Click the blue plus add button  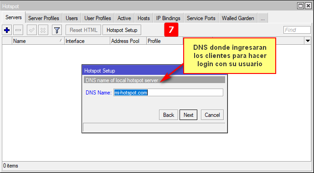[x=7, y=30]
